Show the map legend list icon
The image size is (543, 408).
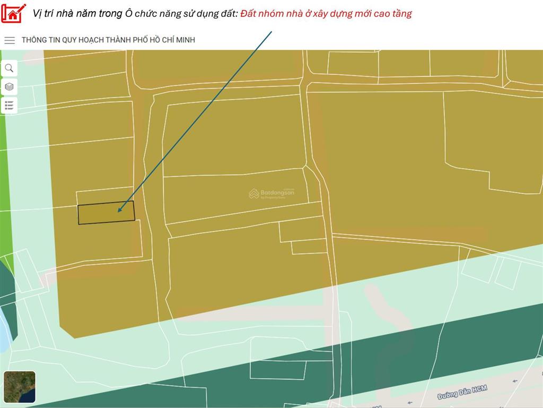(x=10, y=105)
